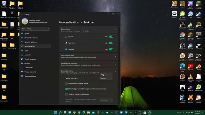Select the Oculus desktop icon
The width and height of the screenshot is (205, 115).
click(x=174, y=15)
